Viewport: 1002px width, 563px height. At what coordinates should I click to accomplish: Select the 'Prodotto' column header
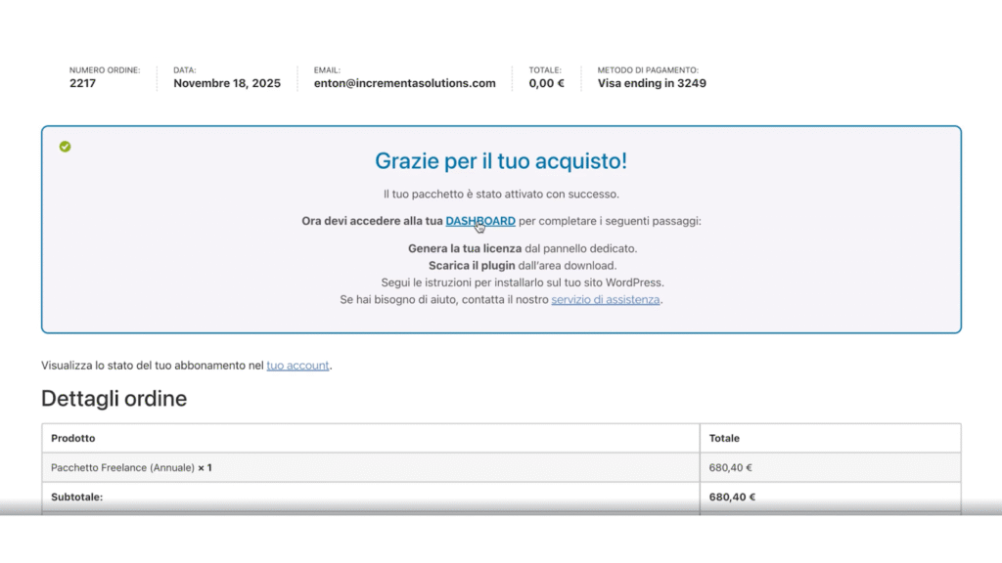pos(73,438)
